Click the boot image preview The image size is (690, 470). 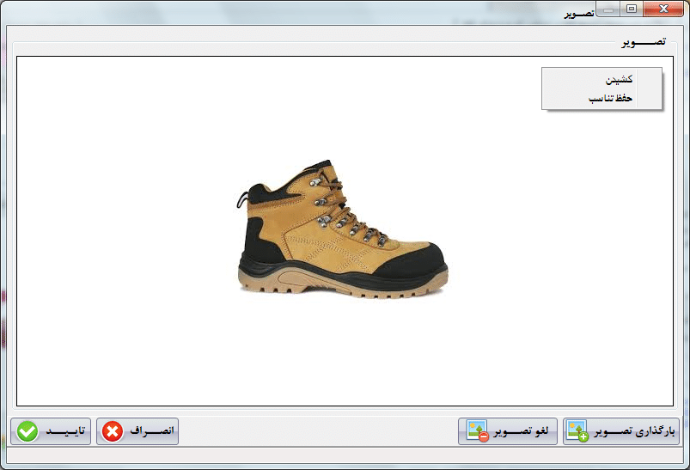coord(342,229)
